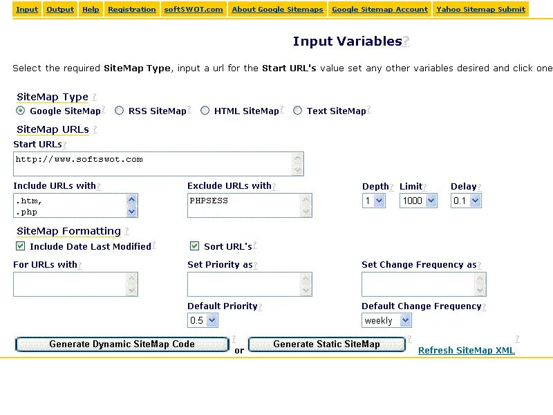Expand the Limit dropdown showing 1000
553x415 pixels.
pyautogui.click(x=418, y=201)
